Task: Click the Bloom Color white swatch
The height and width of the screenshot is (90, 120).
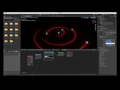Action: [x=110, y=43]
